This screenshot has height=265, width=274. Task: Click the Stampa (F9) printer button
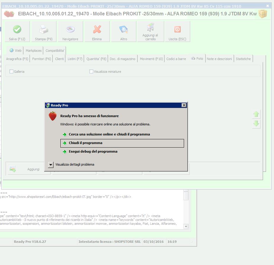coord(44,31)
